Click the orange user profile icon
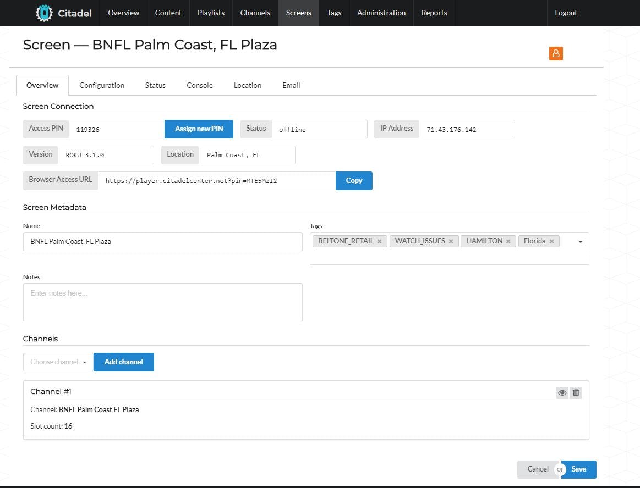This screenshot has width=640, height=488. [x=556, y=53]
